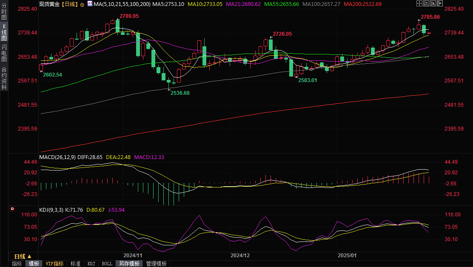Click the MA indicator chart icon

click(90, 4)
